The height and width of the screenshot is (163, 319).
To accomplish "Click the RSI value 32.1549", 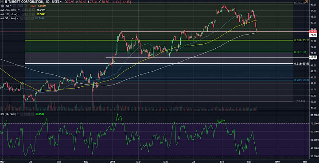I will coord(39,114).
